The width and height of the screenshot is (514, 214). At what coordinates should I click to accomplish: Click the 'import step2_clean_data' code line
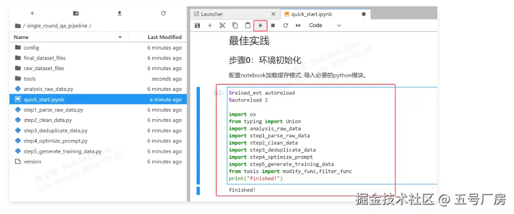coord(263,143)
